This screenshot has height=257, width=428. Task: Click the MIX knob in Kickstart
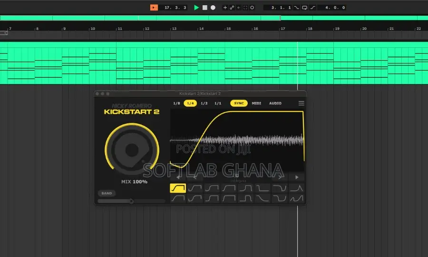[132, 150]
